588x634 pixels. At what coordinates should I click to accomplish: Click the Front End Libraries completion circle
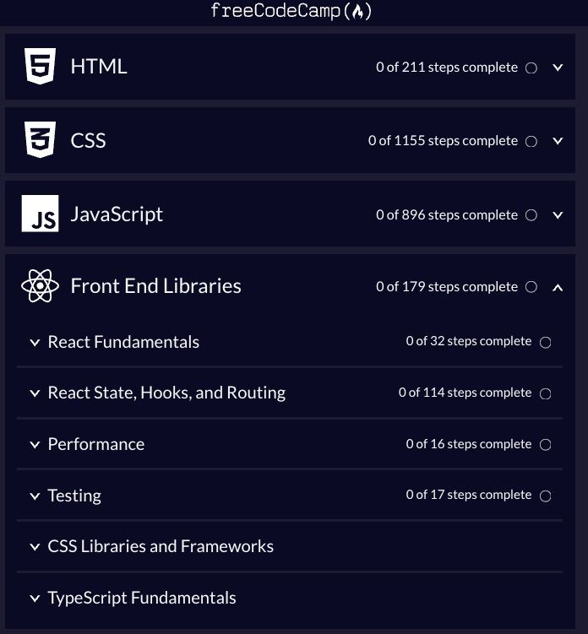pos(531,287)
